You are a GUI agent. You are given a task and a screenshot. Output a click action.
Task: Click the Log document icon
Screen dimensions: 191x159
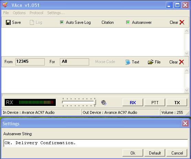tap(32, 22)
